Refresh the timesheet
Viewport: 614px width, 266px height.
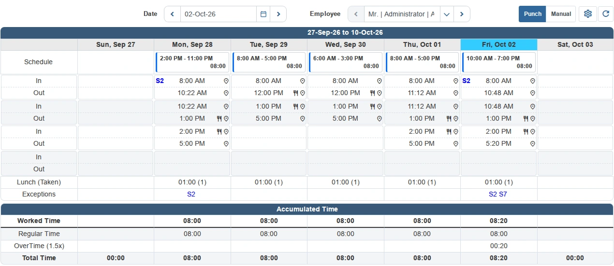click(606, 14)
